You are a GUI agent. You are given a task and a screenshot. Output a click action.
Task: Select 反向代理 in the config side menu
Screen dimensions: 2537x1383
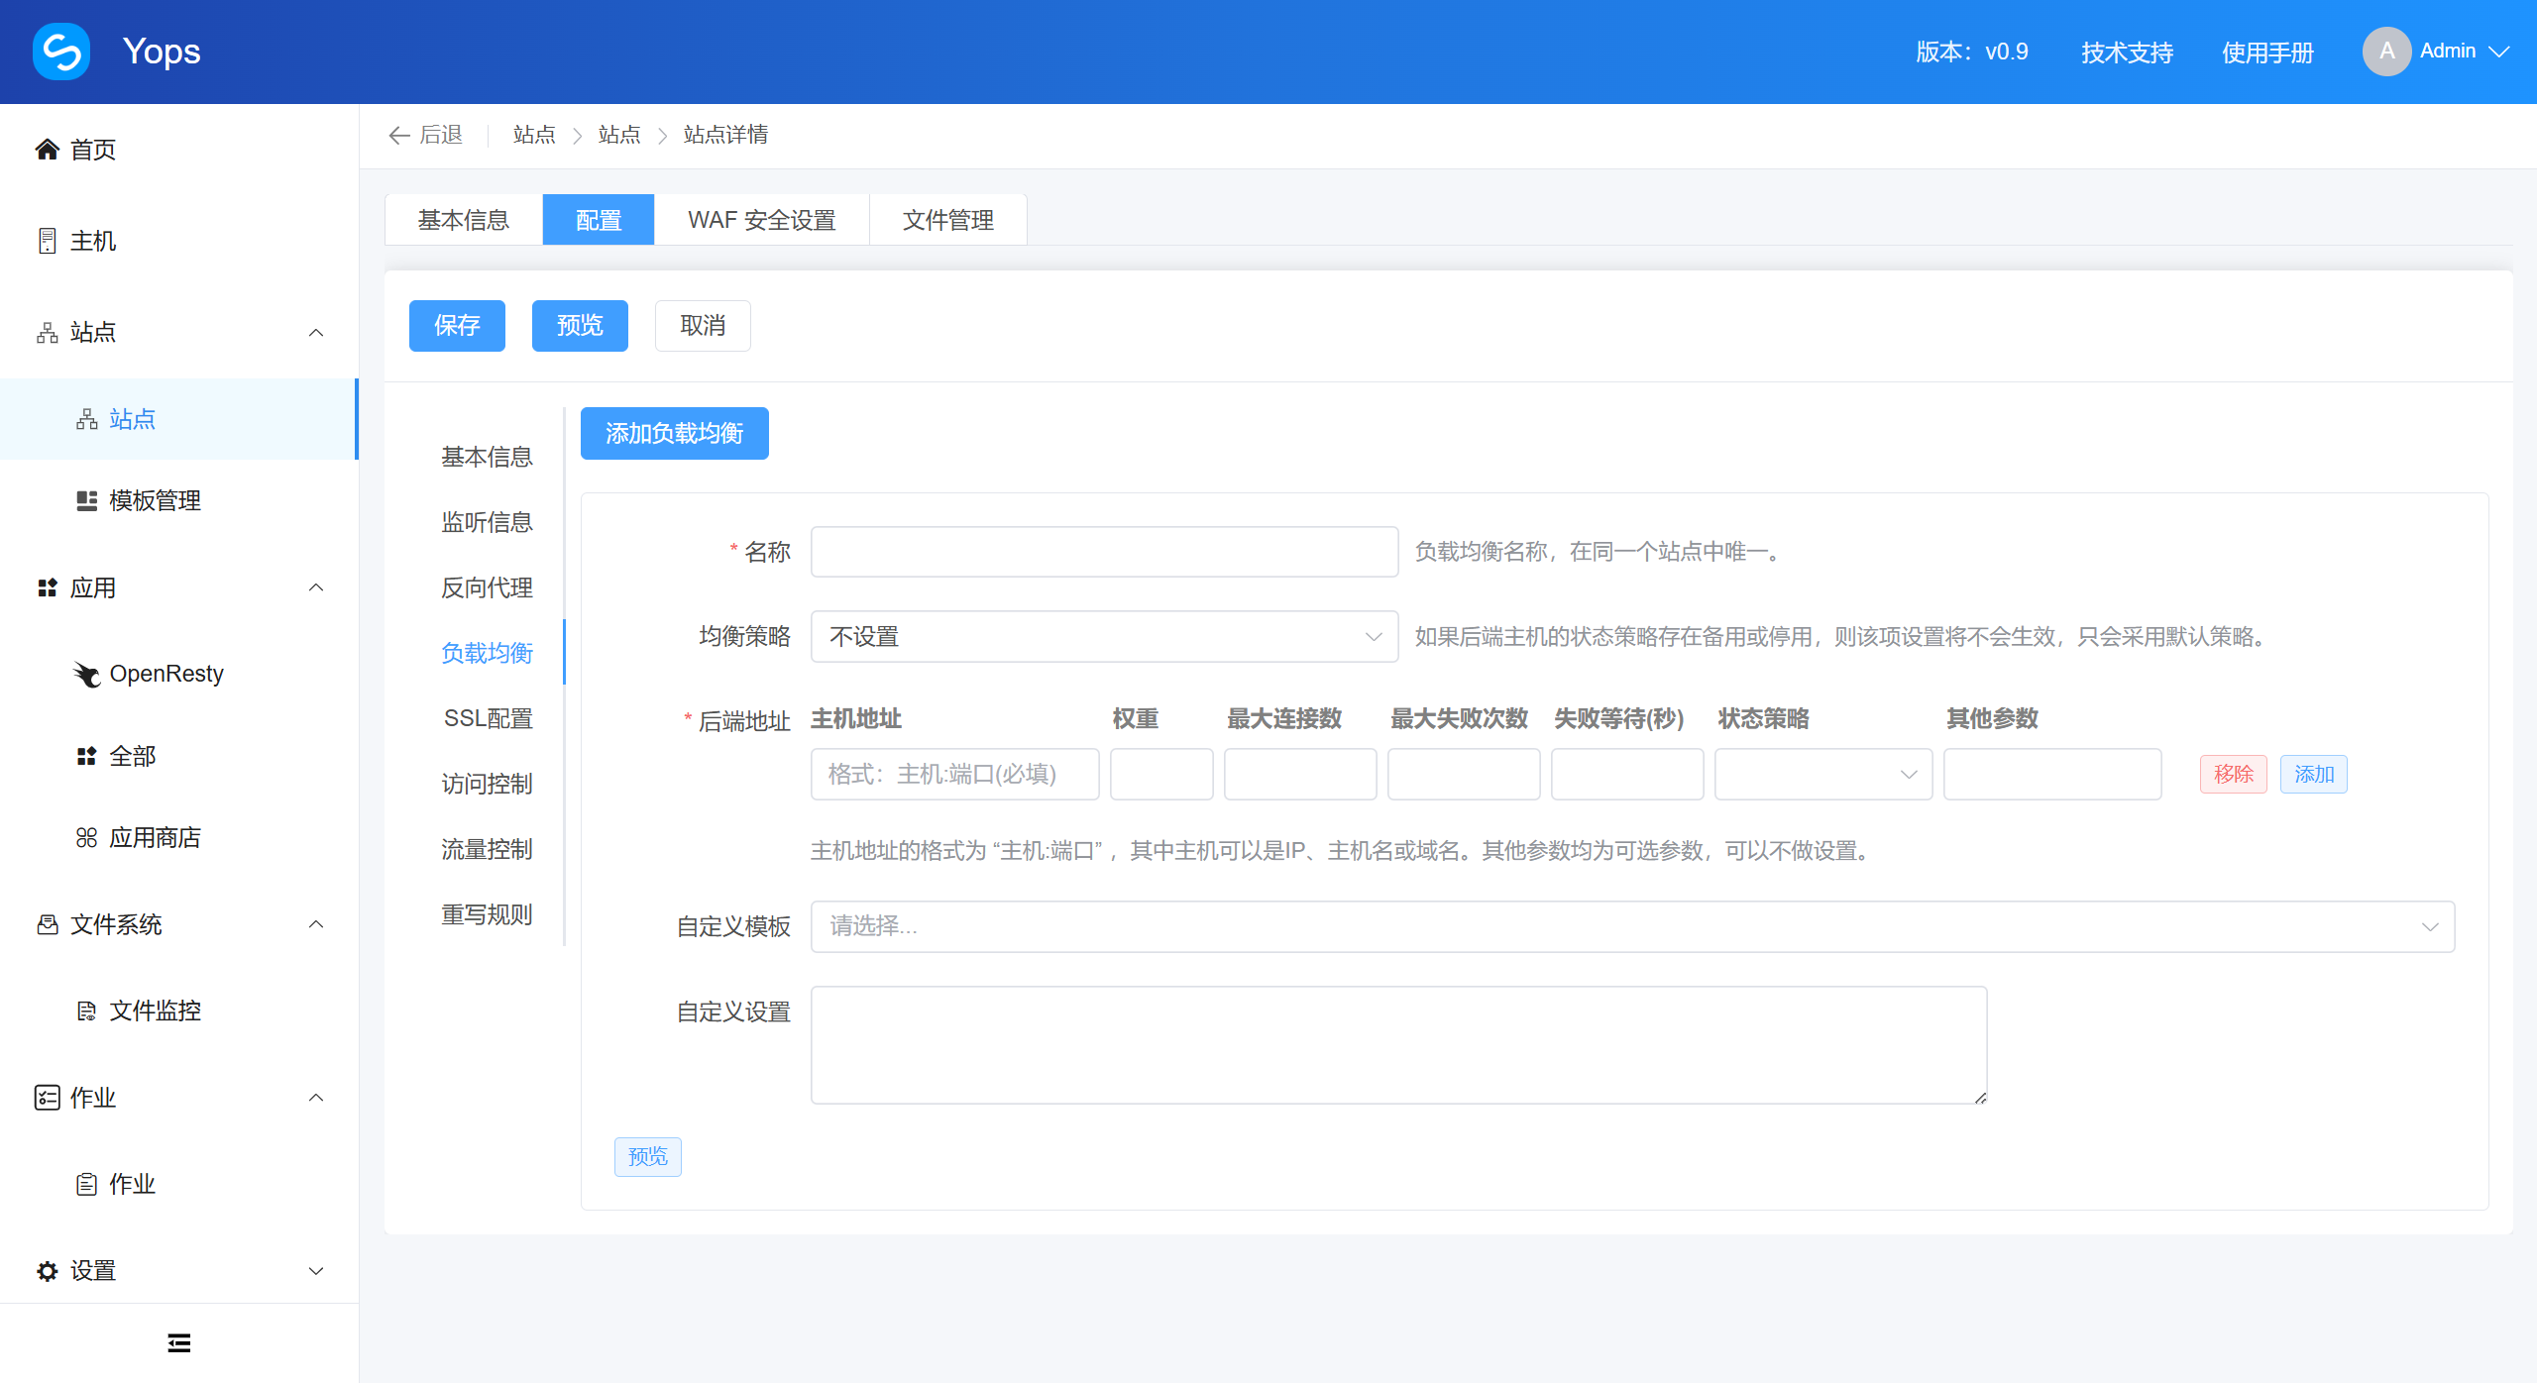coord(487,587)
